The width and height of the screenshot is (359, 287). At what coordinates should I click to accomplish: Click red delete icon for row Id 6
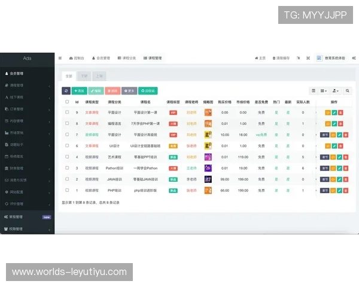click(x=340, y=146)
